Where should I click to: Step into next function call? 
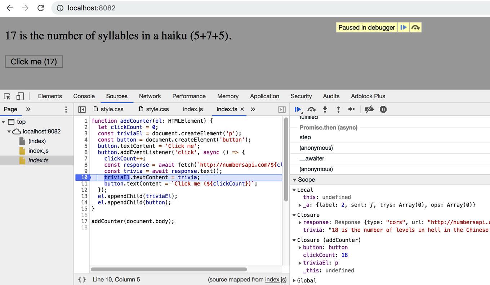click(x=325, y=109)
